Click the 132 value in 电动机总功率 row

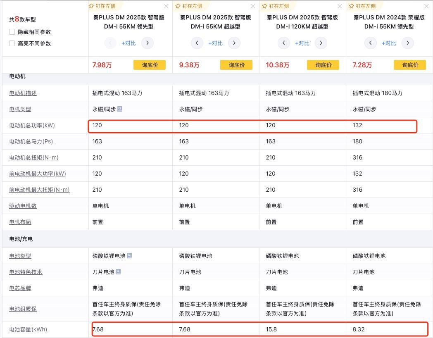[x=357, y=125]
